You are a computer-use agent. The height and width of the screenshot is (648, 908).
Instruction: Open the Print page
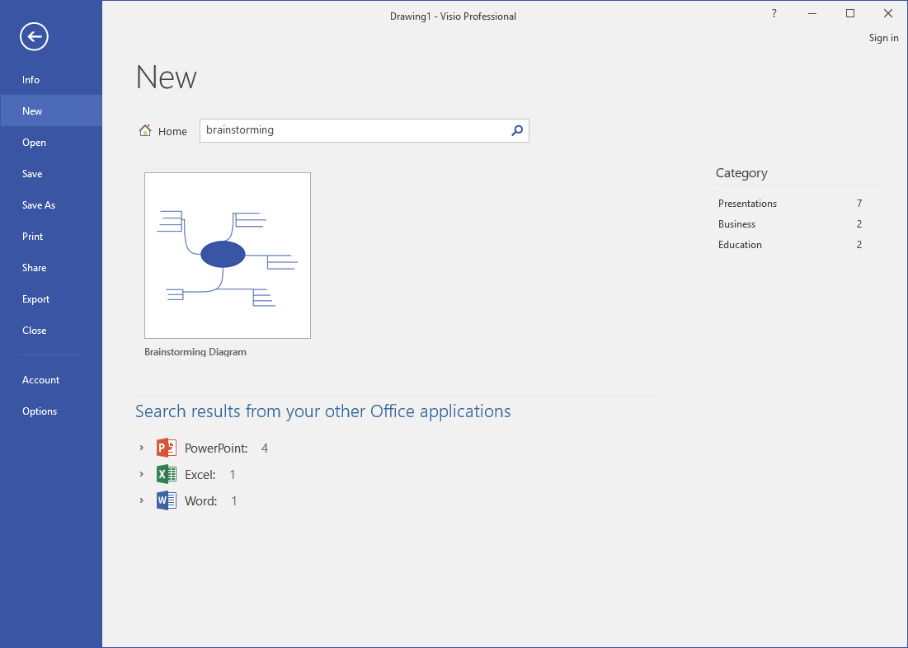(33, 237)
